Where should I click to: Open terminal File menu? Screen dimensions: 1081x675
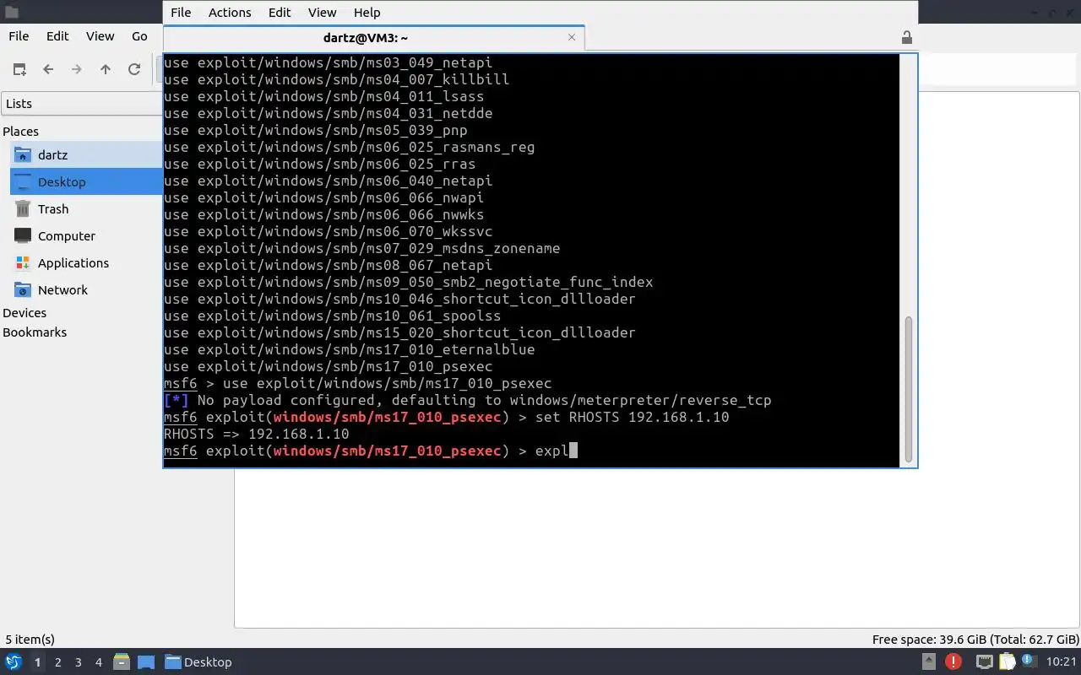(x=181, y=13)
